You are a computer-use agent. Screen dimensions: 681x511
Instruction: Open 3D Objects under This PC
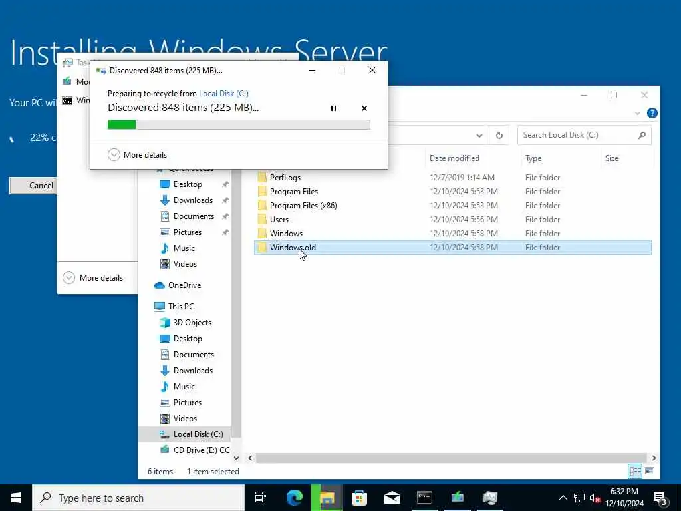[192, 323]
